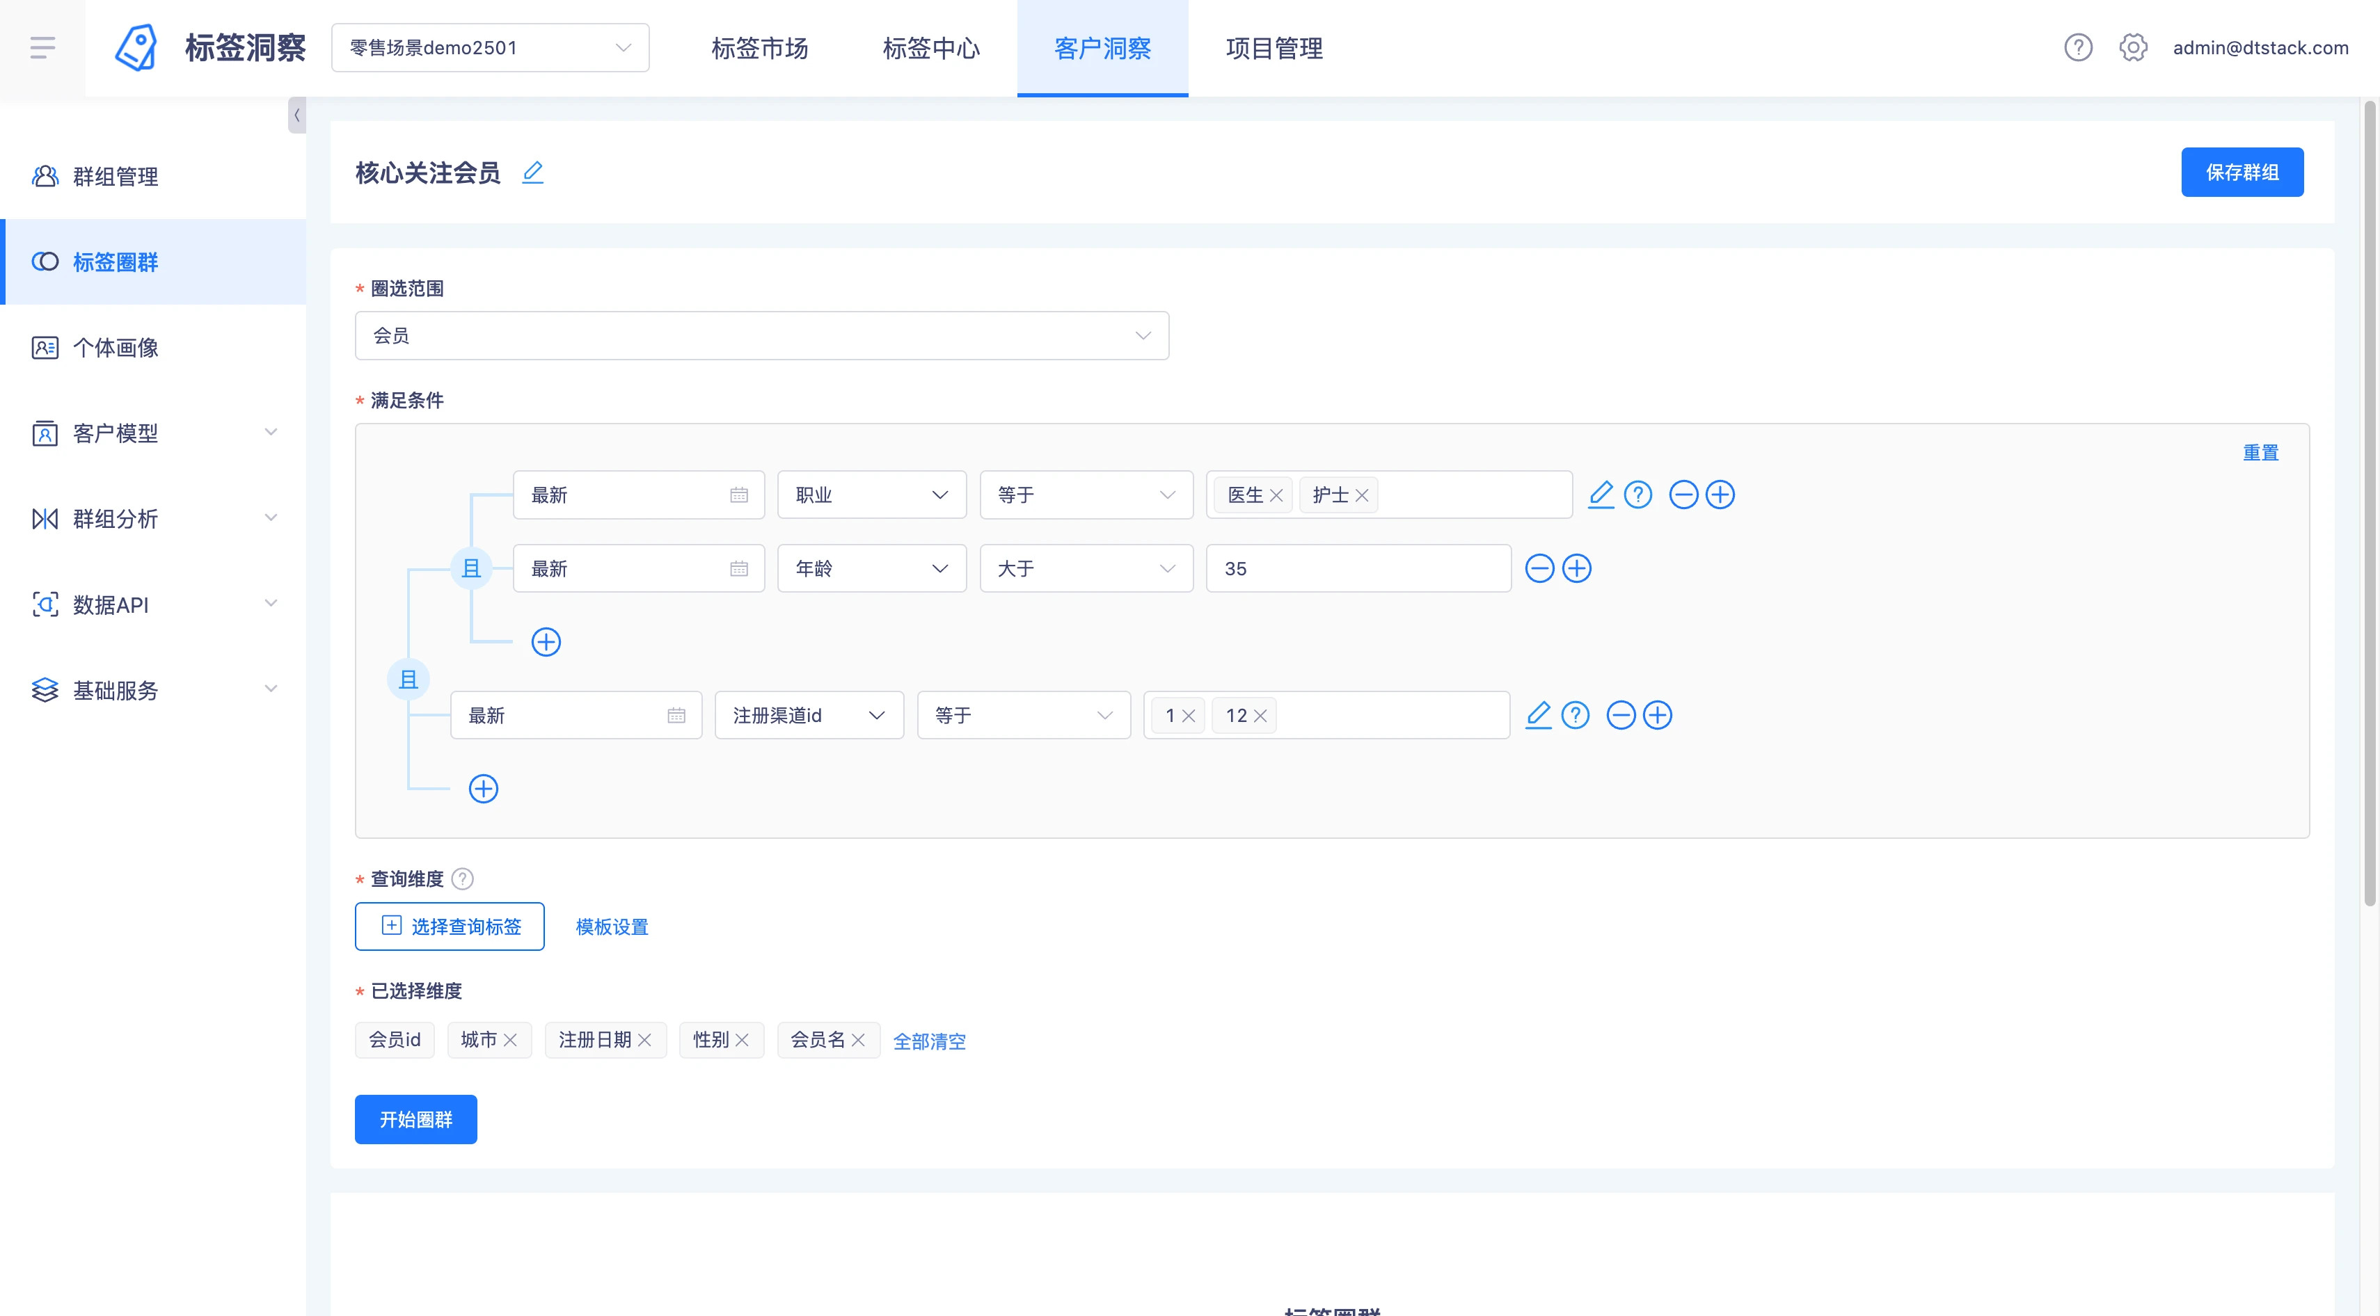This screenshot has width=2380, height=1316.
Task: Open the 最新 date picker in the 年龄 row
Action: 638,568
